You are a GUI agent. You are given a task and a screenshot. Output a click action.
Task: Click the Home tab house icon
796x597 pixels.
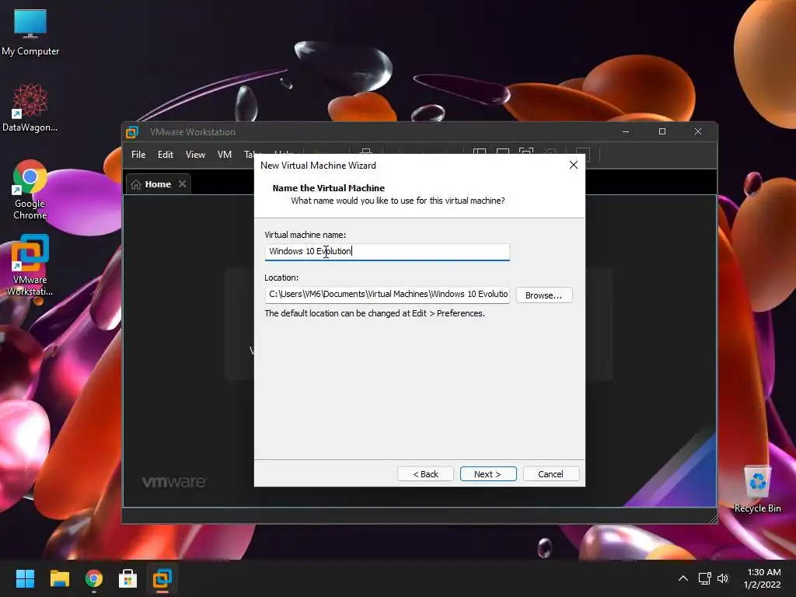(135, 184)
